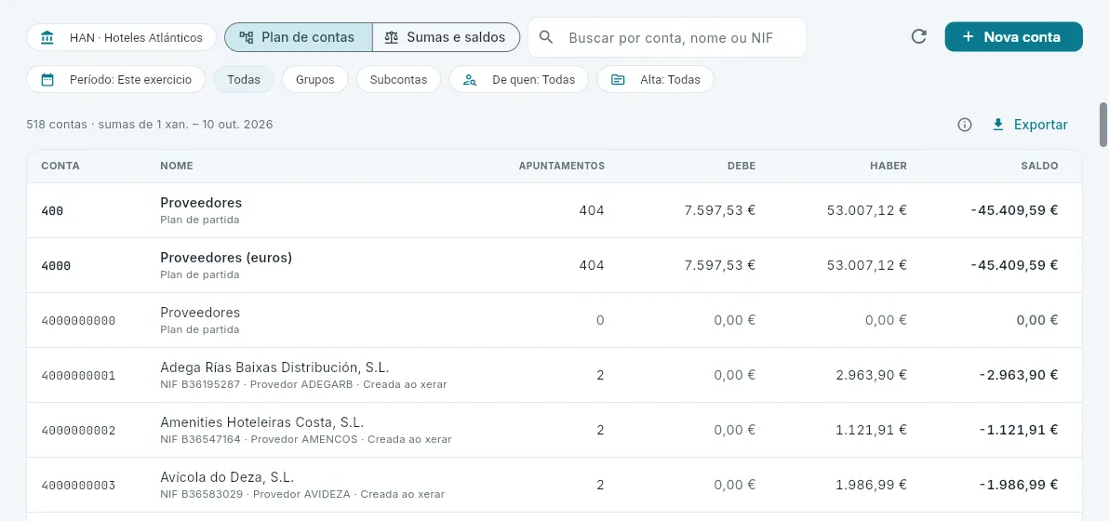Screen dimensions: 1109x521
Task: Open HAN · Hoteles Atlánticos company selector
Action: point(122,37)
